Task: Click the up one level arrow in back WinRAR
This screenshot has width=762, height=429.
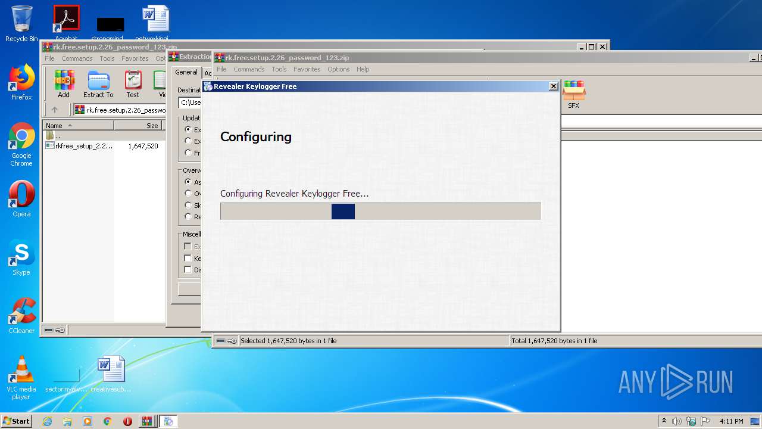Action: pos(55,110)
